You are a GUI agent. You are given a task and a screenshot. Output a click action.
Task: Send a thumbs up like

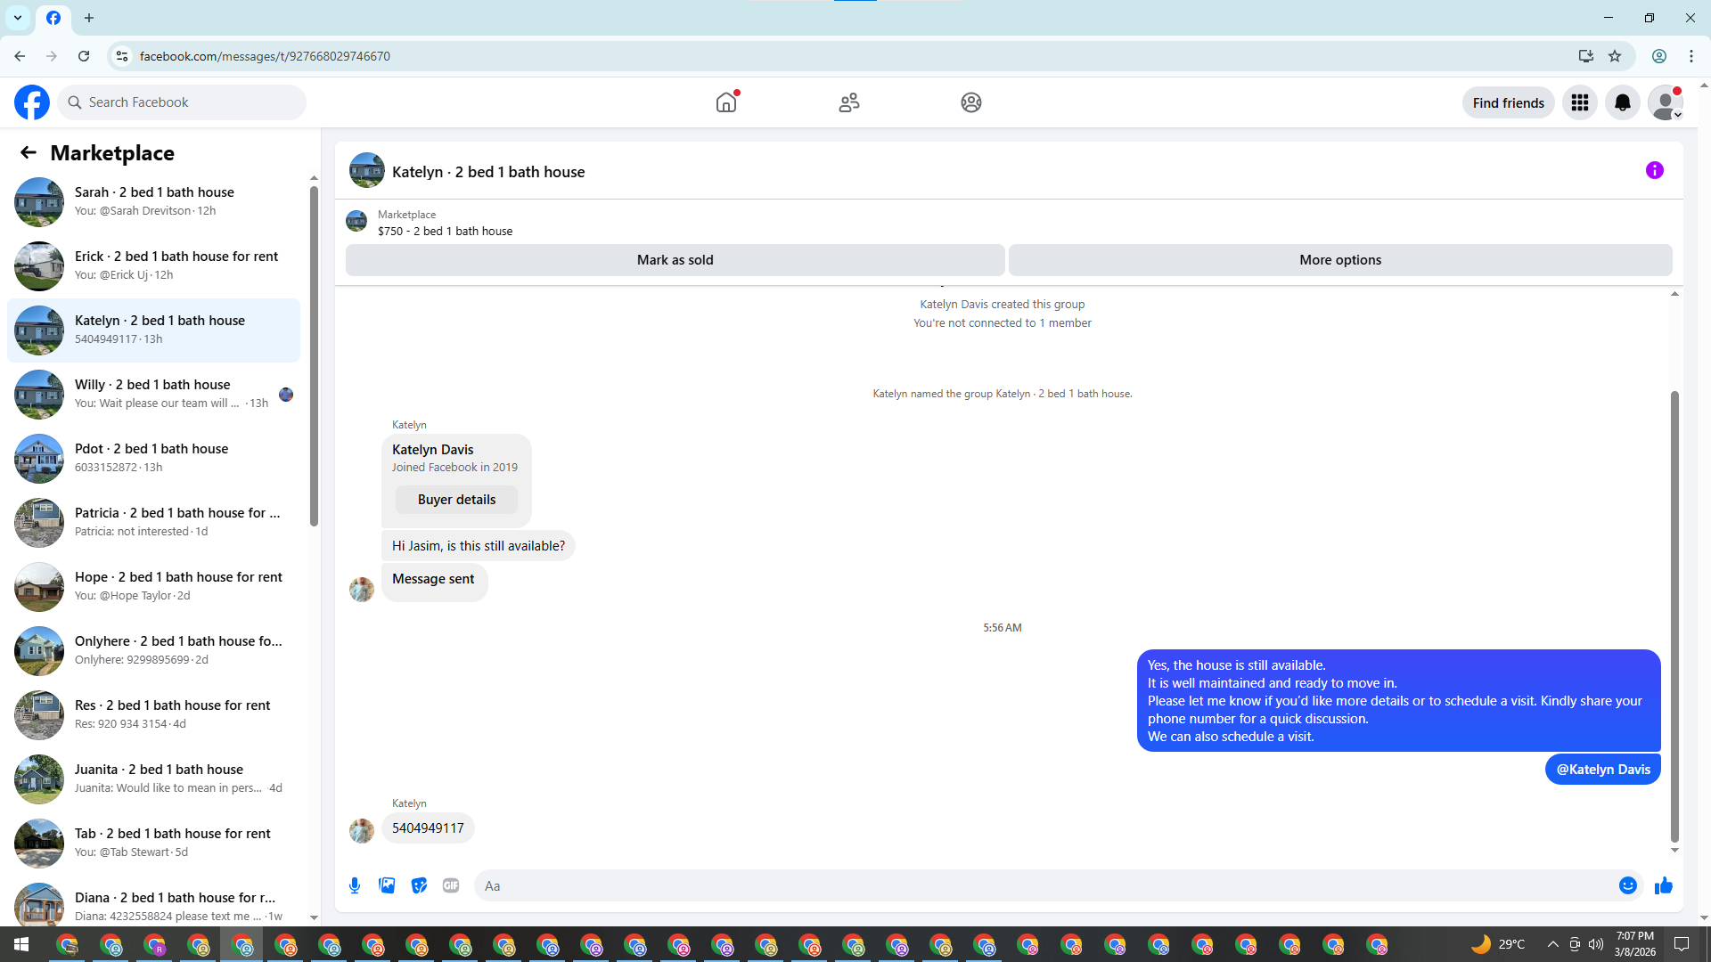(1663, 885)
